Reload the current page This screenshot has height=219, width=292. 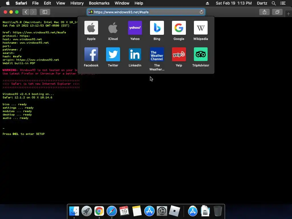(x=201, y=12)
